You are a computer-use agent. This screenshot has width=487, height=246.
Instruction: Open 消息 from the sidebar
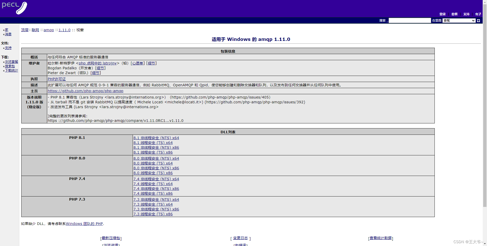click(x=8, y=34)
